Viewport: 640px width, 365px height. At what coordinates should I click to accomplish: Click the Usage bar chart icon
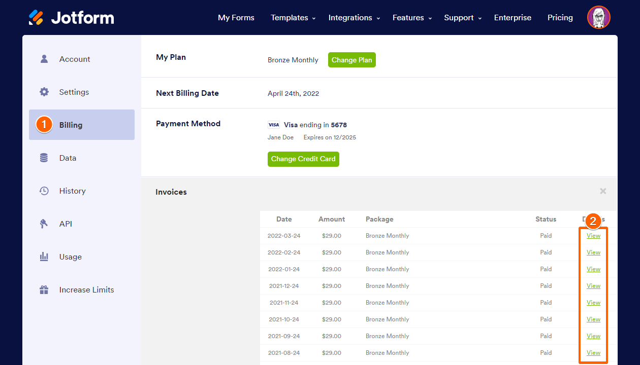[x=44, y=257]
